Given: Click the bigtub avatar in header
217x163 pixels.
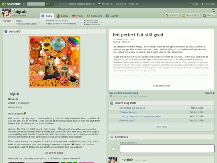Looking at the screenshot, I should (6, 13).
